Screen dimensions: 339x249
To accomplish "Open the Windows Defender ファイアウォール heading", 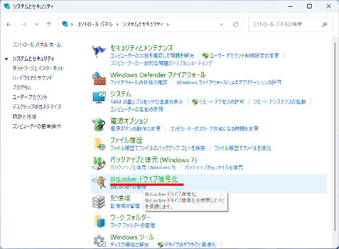I will point(158,75).
